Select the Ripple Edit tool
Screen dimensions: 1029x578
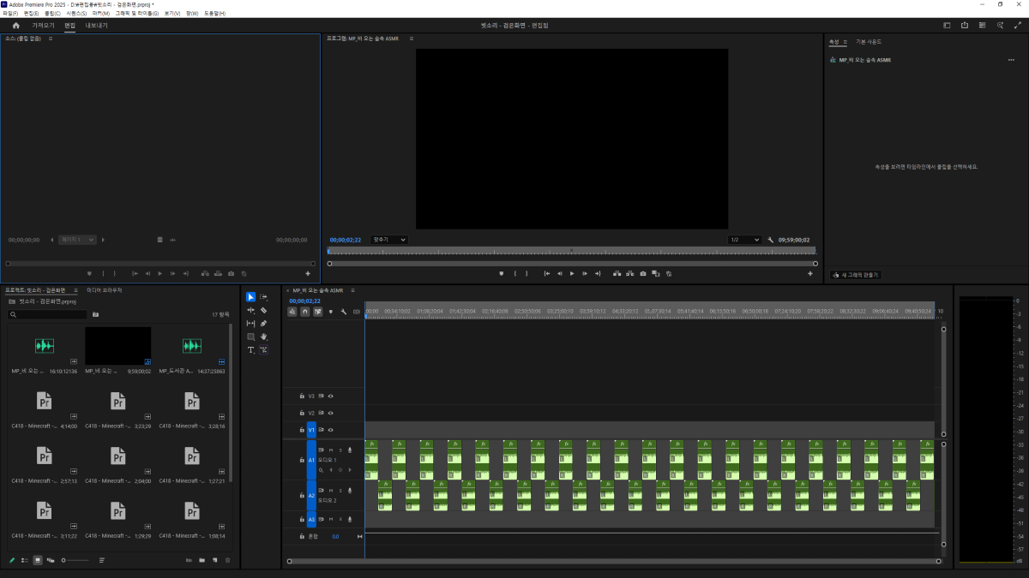pyautogui.click(x=251, y=310)
